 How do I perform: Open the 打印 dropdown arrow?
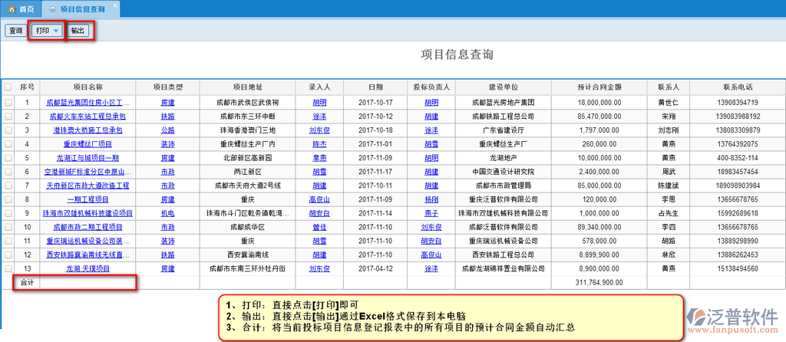point(56,31)
